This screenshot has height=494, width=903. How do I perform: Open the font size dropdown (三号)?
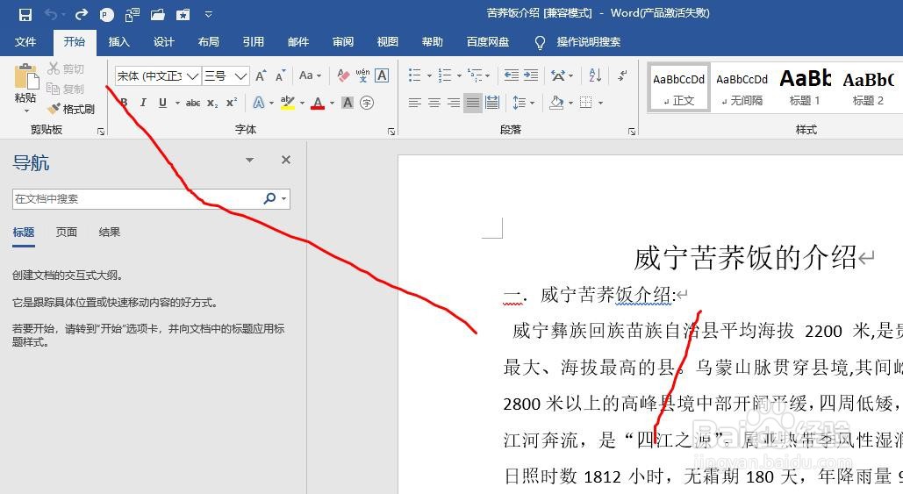pos(241,76)
